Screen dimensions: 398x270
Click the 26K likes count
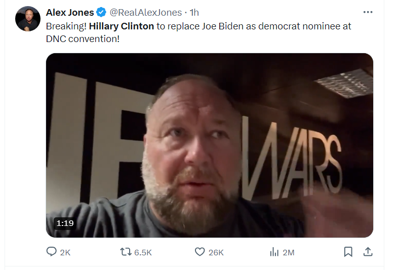click(x=216, y=252)
